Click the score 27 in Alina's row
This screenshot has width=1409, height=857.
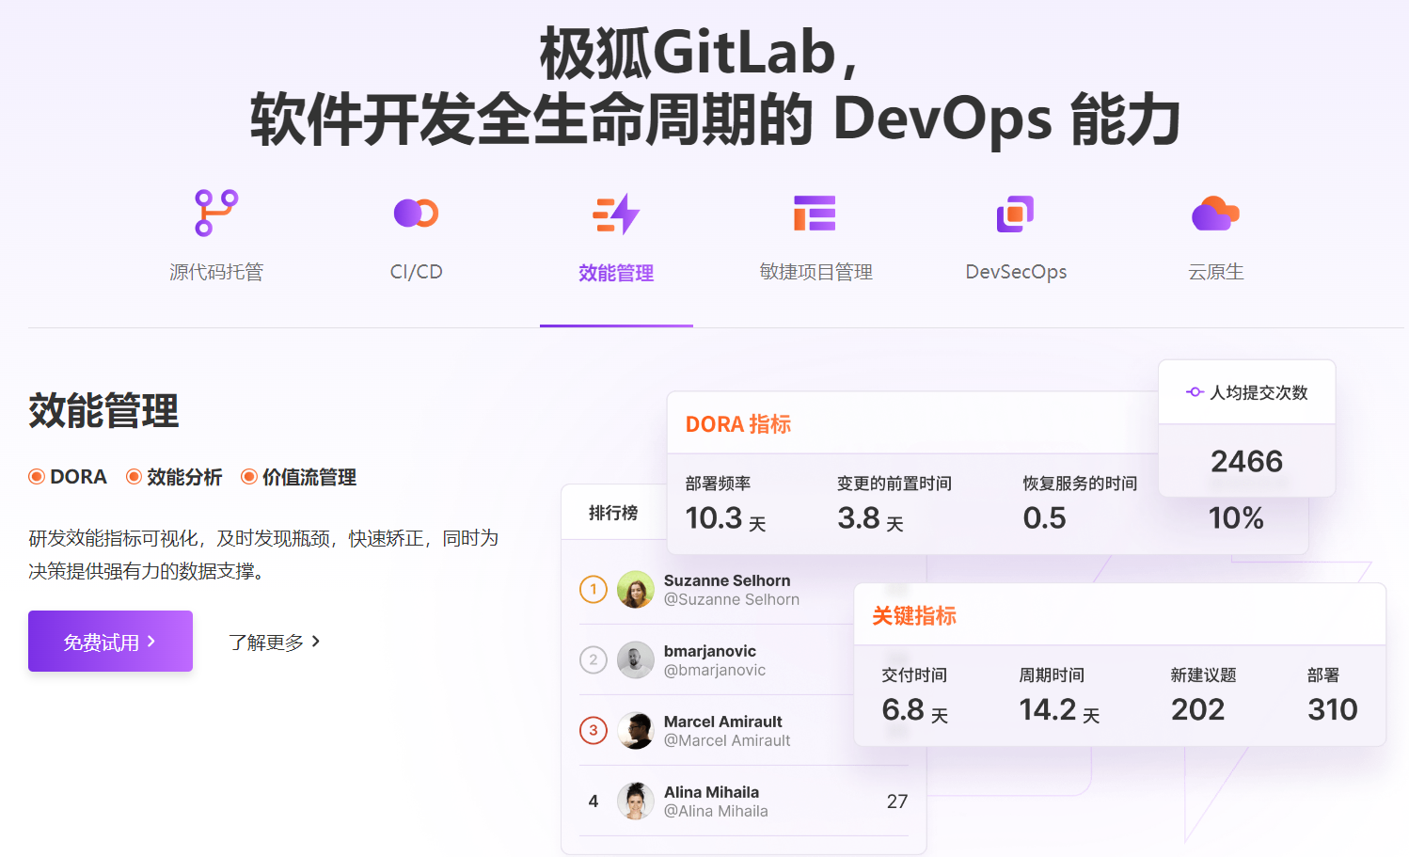pos(897,801)
